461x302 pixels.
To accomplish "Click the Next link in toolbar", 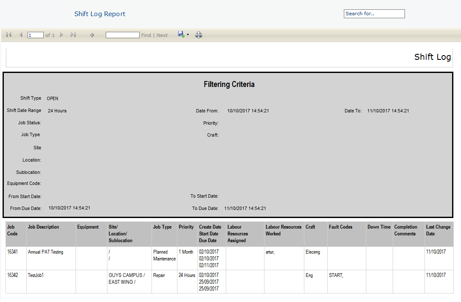I will (x=162, y=35).
